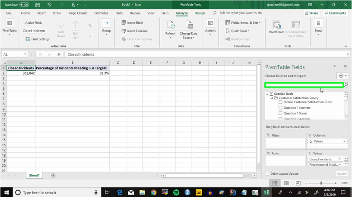Open Fields, Items, & Sets
This screenshot has width=352, height=198.
[243, 23]
